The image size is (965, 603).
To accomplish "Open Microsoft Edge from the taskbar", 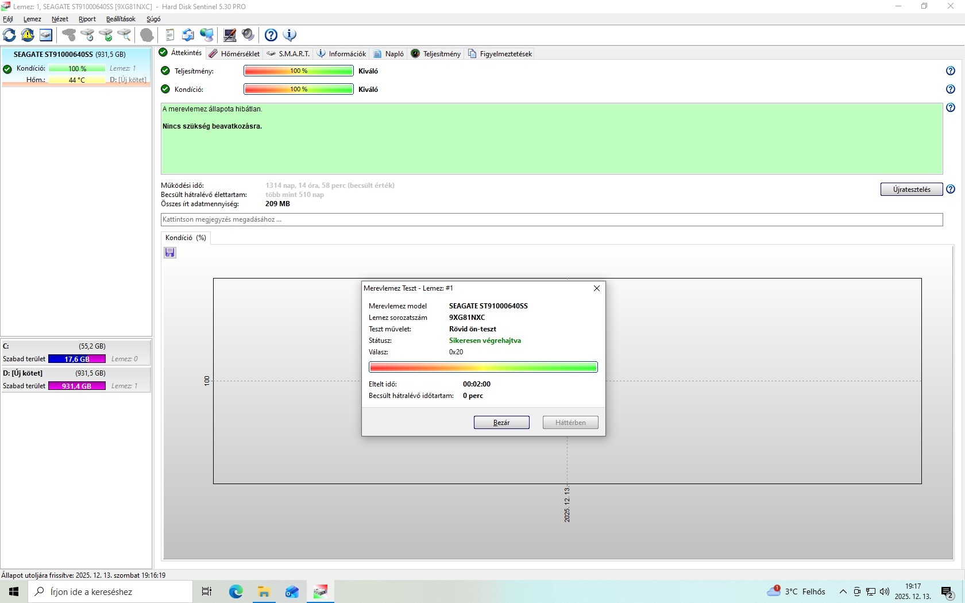I will click(x=236, y=592).
